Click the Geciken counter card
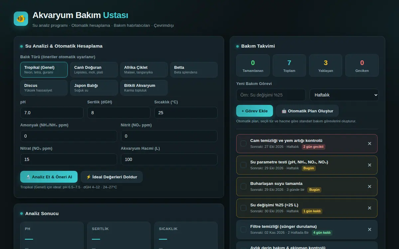 click(x=362, y=65)
